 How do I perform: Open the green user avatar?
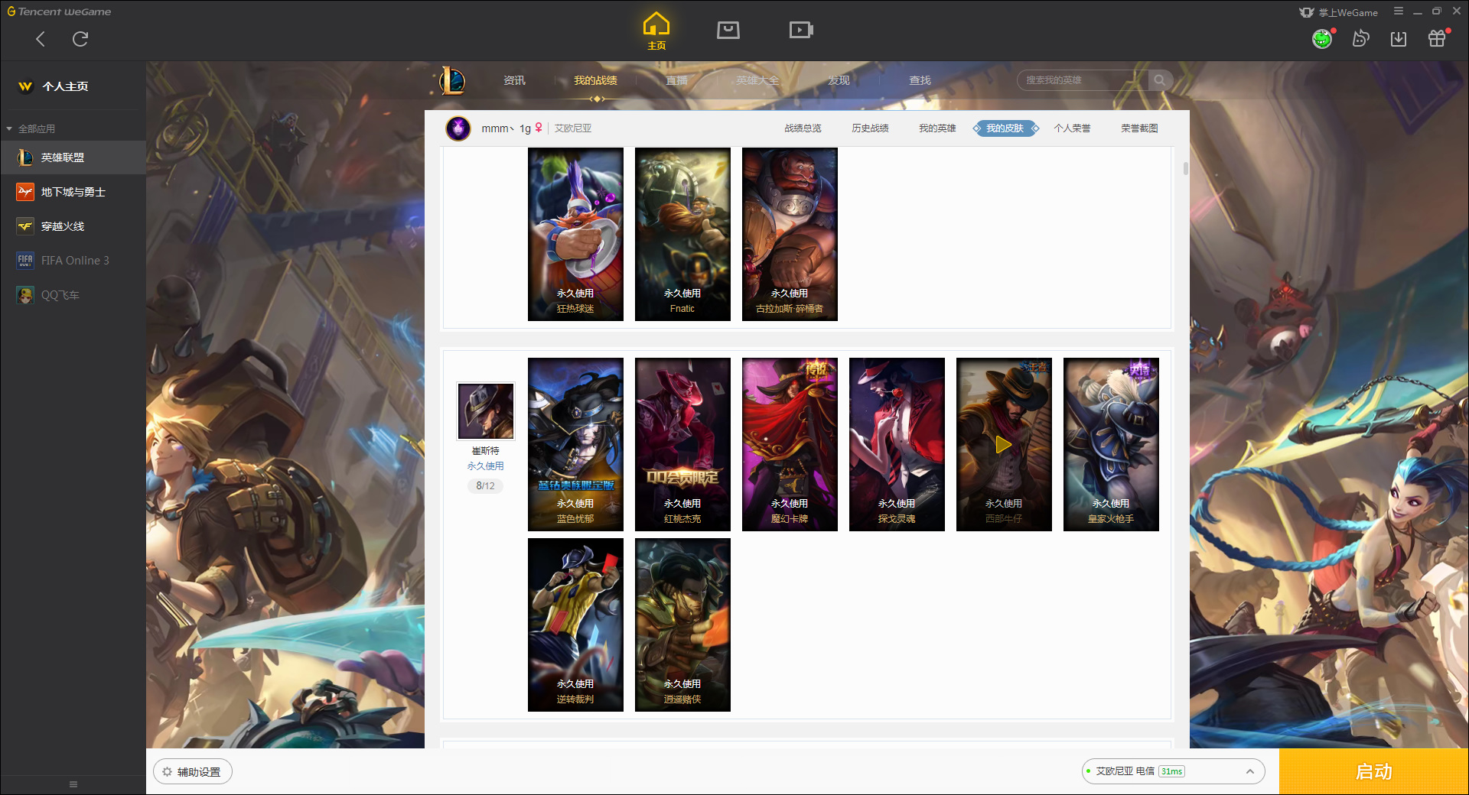pyautogui.click(x=1322, y=38)
